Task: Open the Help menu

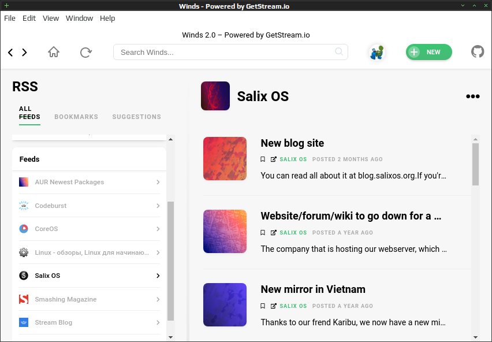Action: [x=107, y=18]
